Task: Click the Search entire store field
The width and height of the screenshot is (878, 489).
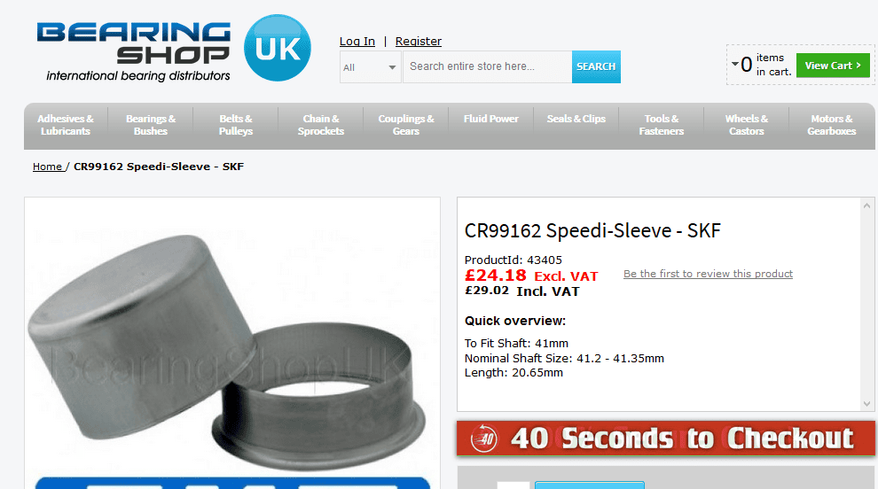Action: 487,66
